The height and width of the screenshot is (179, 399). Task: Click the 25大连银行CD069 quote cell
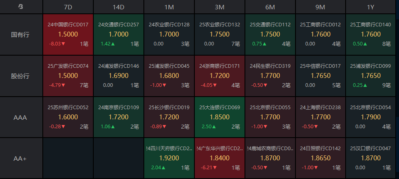click(x=220, y=117)
